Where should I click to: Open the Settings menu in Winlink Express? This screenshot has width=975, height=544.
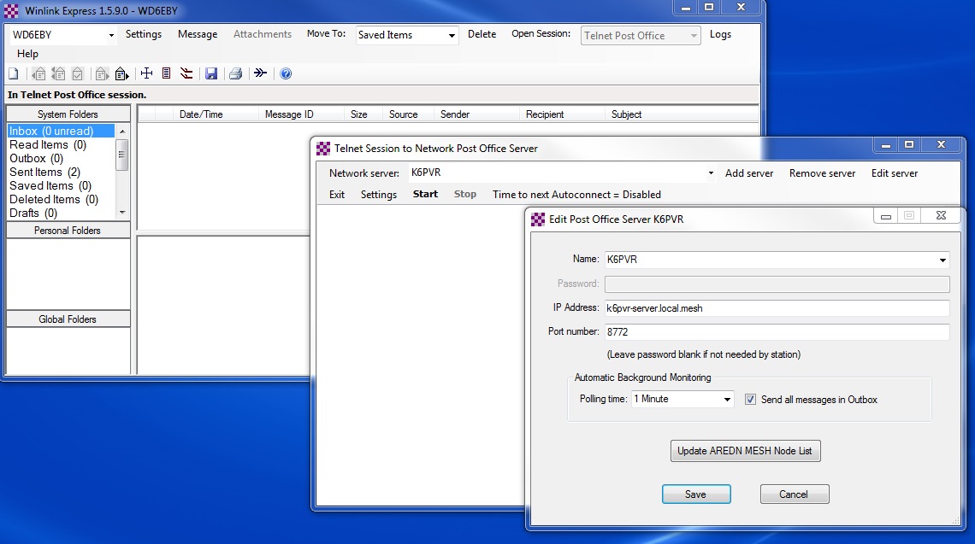(x=144, y=34)
